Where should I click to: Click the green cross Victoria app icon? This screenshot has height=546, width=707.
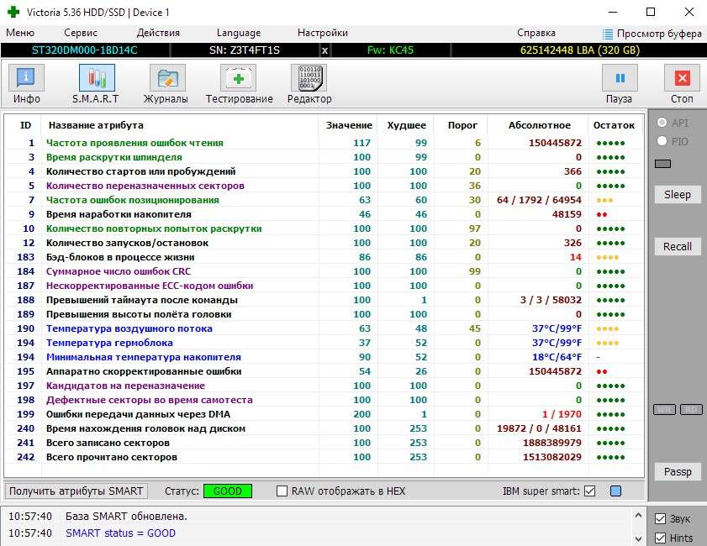coord(13,12)
